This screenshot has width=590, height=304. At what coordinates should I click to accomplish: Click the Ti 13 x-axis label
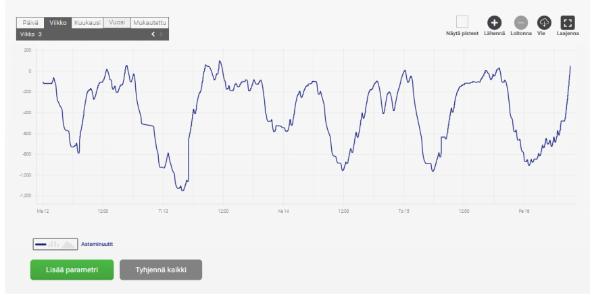pyautogui.click(x=163, y=211)
